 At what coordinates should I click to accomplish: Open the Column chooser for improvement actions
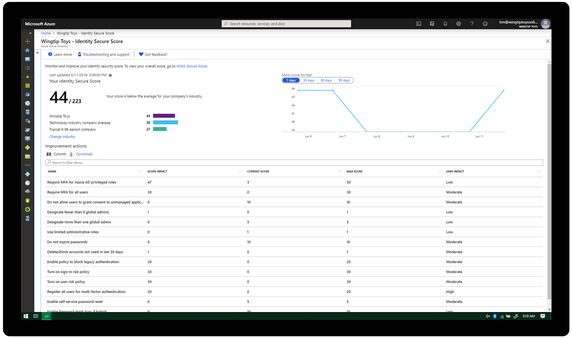[x=56, y=154]
